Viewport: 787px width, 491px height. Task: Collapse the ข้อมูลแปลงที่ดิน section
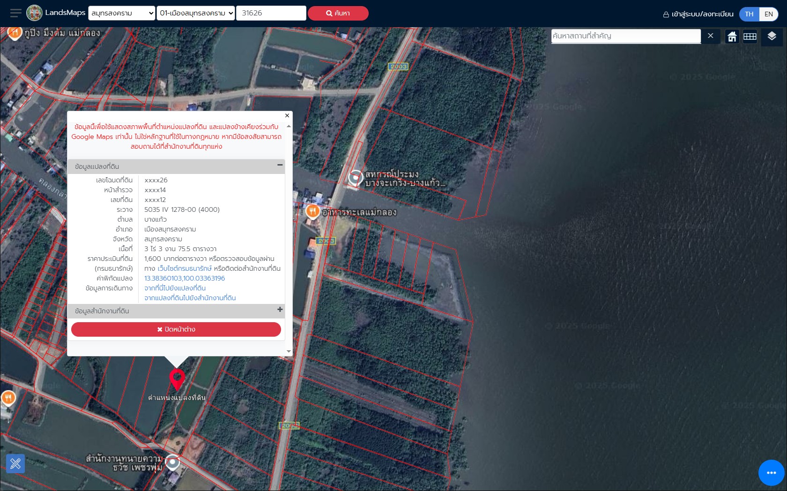280,165
